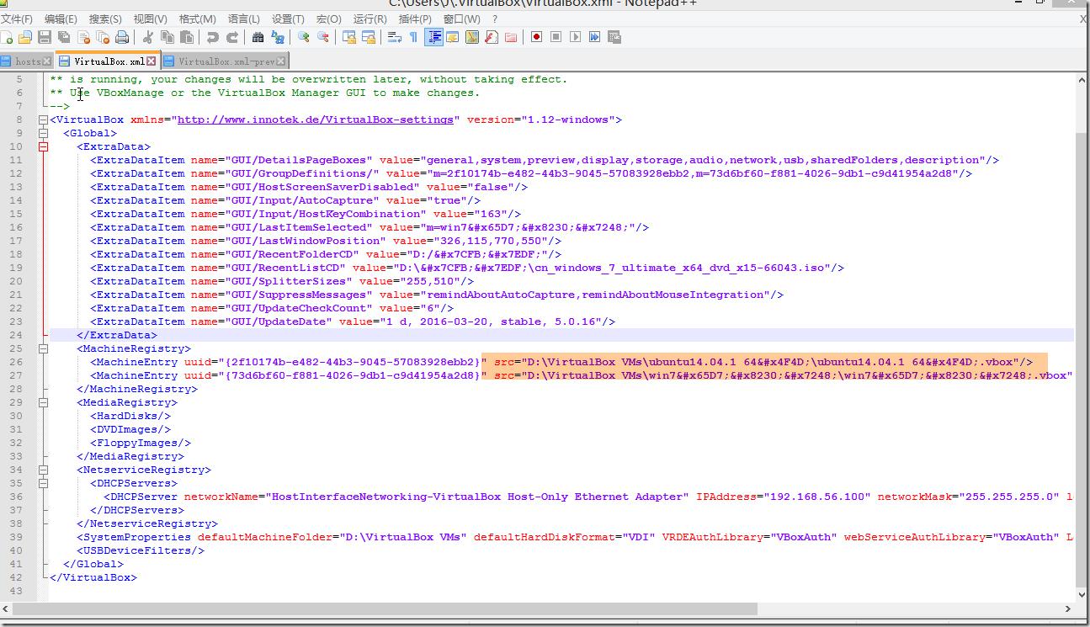Viewport: 1090px width, 627px height.
Task: Toggle show all characters pilcrow icon
Action: point(414,37)
